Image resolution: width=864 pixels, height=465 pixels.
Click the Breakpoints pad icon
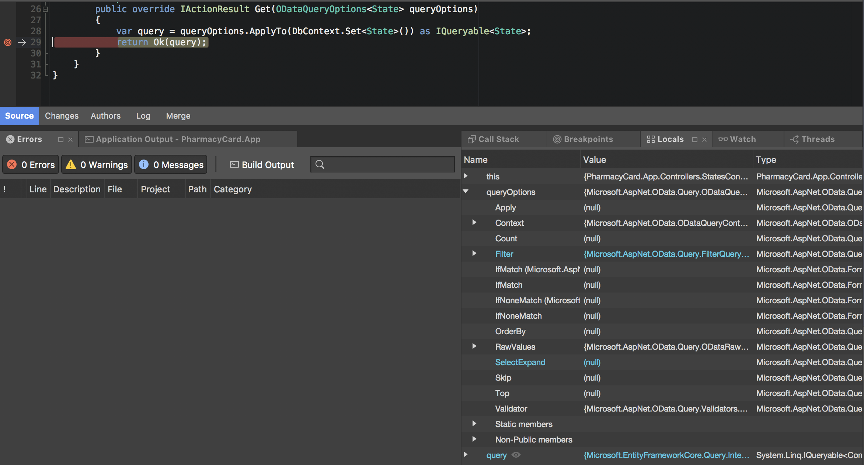point(557,139)
